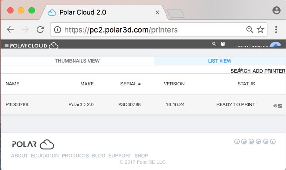The width and height of the screenshot is (286, 170).
Task: Click the Search button above the table
Action: [240, 71]
